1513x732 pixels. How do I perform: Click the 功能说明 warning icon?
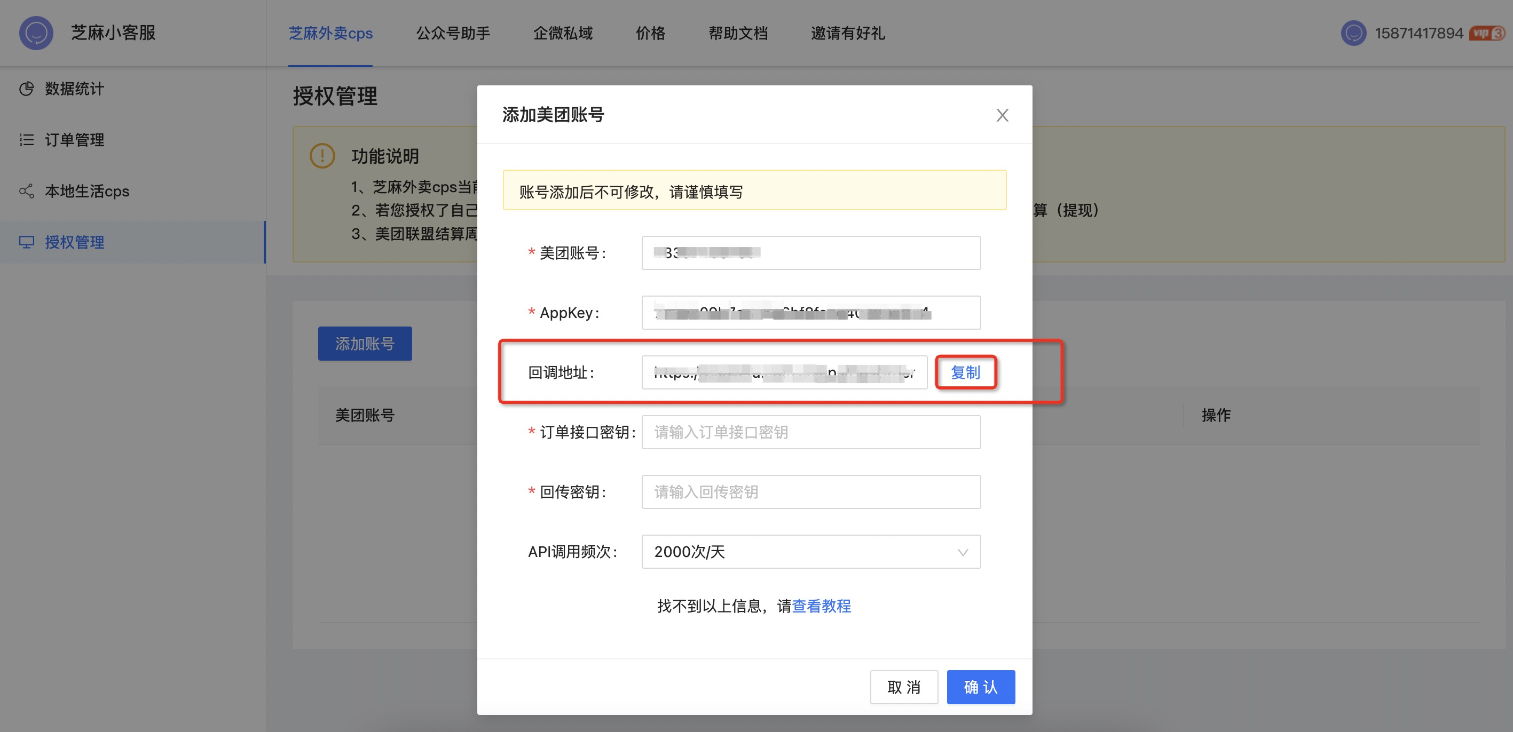(322, 156)
